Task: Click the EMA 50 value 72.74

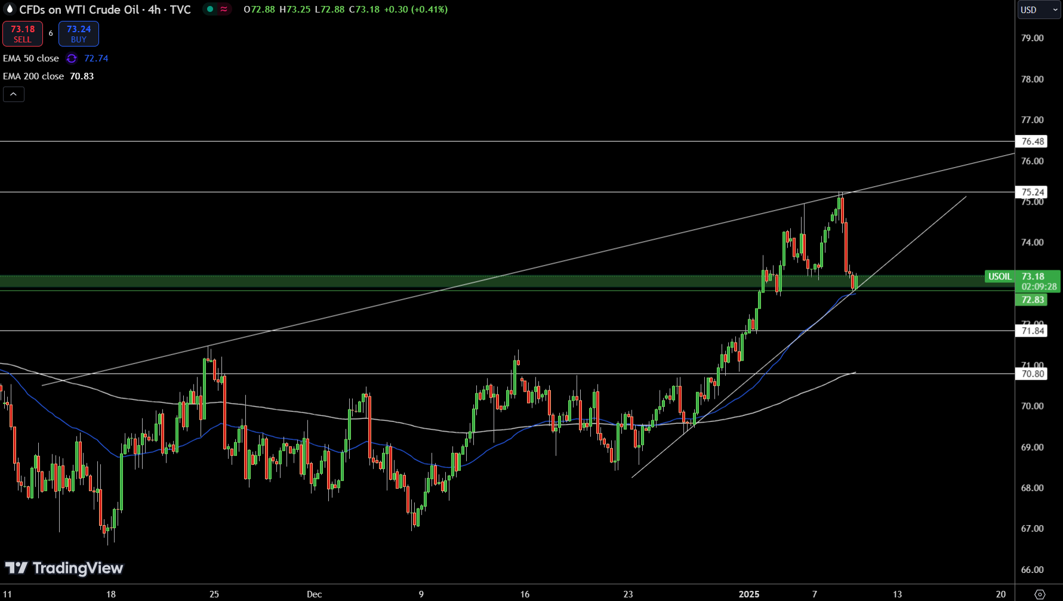Action: 96,58
